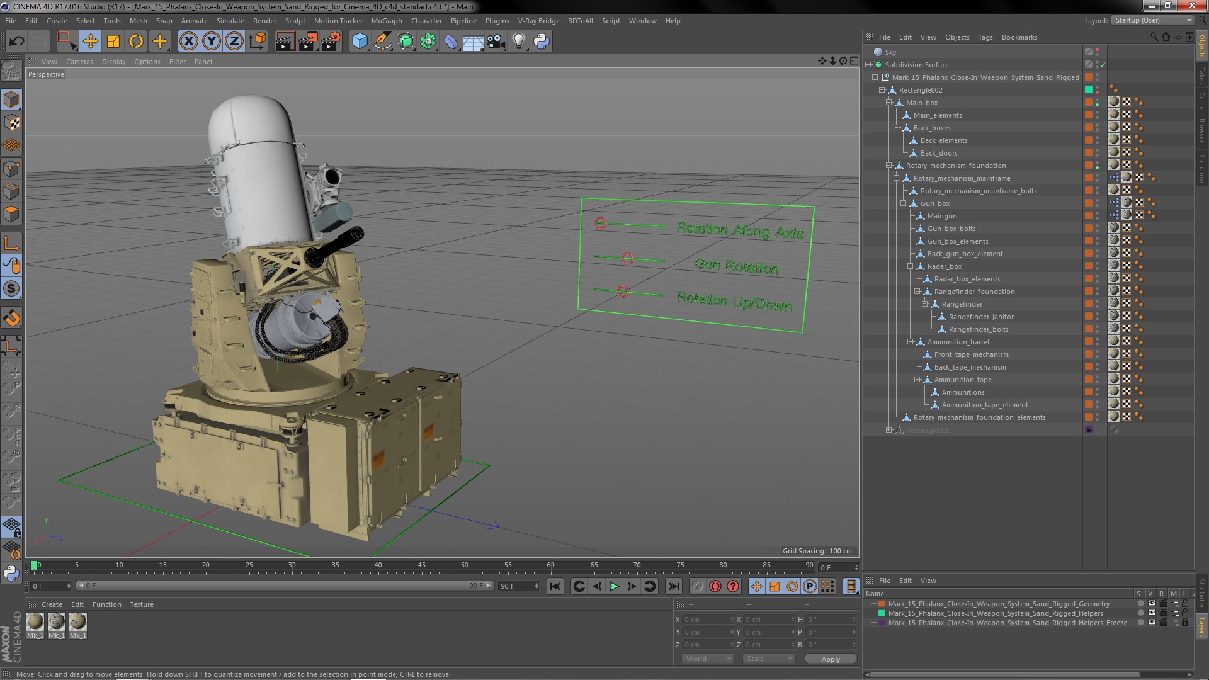This screenshot has height=680, width=1209.
Task: Collapse the Radar_box tree node
Action: 910,266
